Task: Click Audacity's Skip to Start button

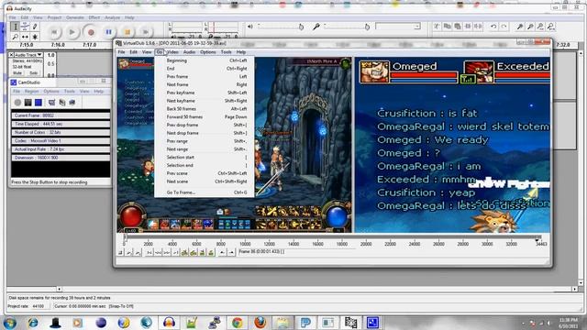Action: [54, 32]
